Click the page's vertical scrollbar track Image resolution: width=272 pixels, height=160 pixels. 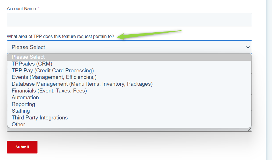coord(269,80)
